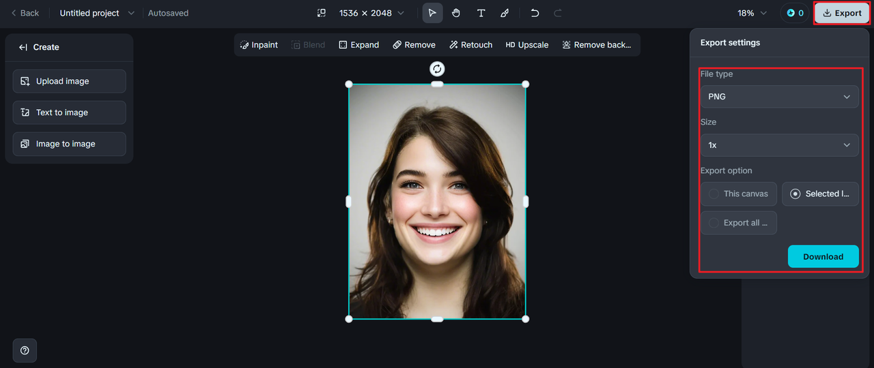Click the Export button

[842, 13]
